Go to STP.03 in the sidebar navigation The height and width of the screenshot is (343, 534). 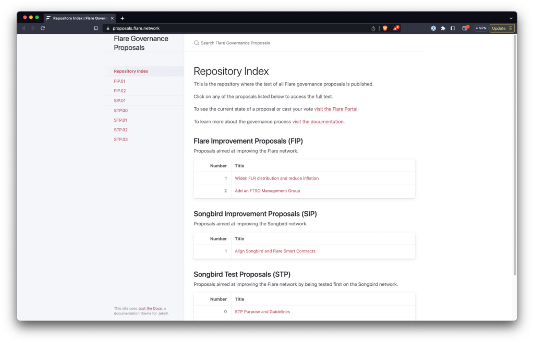coord(120,139)
